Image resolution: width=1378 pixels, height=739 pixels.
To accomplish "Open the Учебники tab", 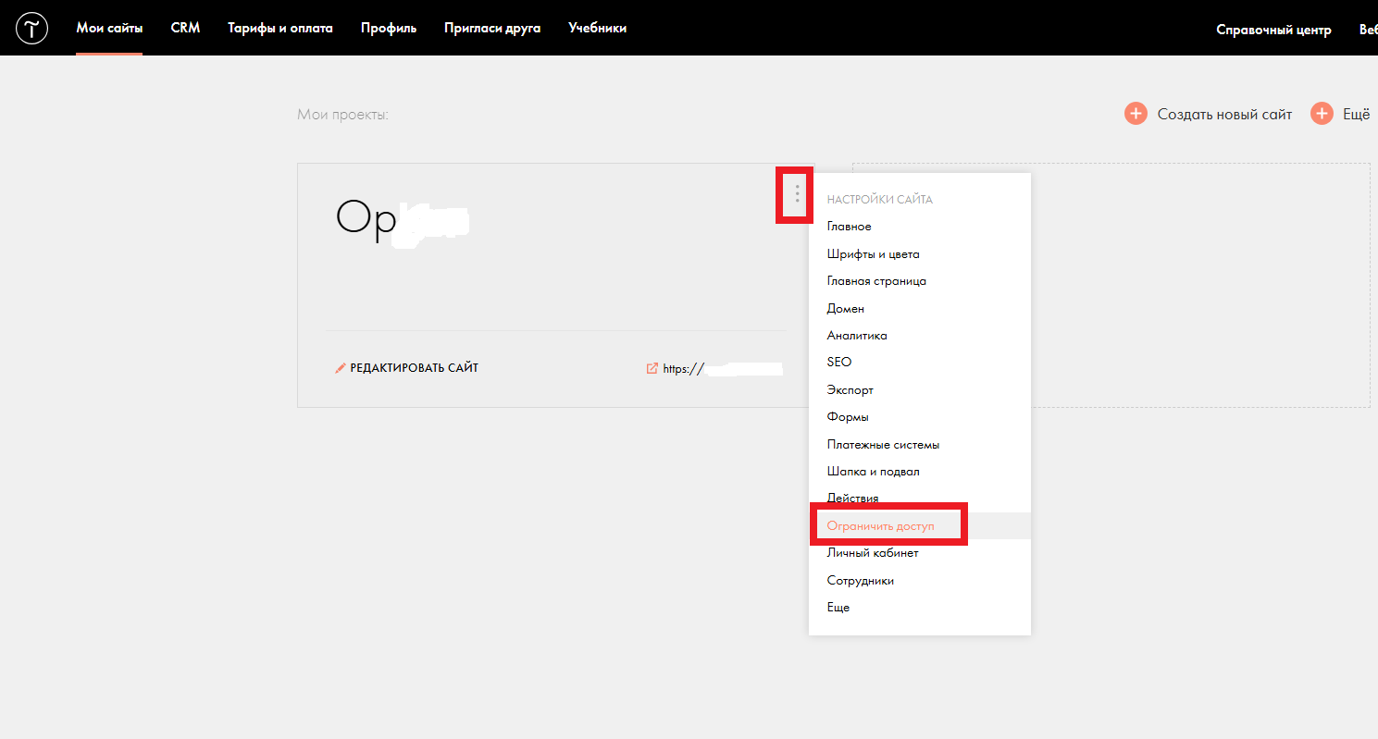I will pyautogui.click(x=597, y=28).
